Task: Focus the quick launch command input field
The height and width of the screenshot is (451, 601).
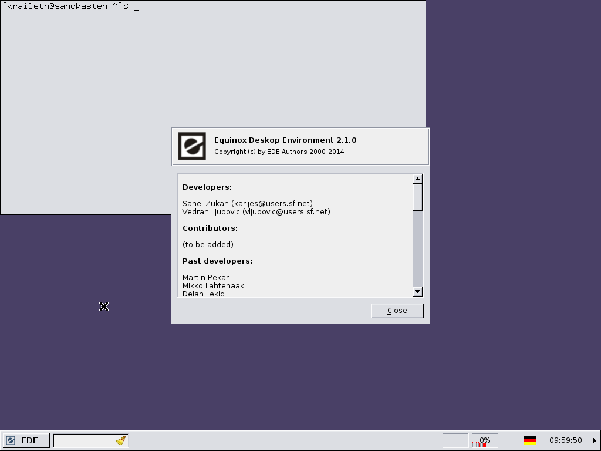Action: 83,440
